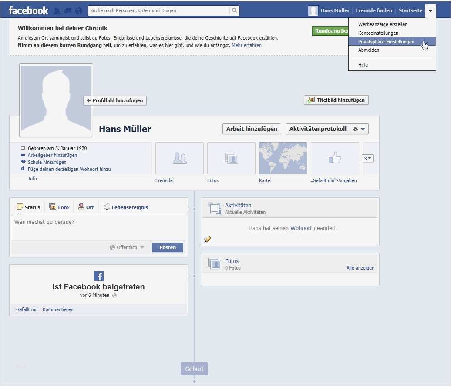Click the Aktivitäten document icon

coord(215,208)
